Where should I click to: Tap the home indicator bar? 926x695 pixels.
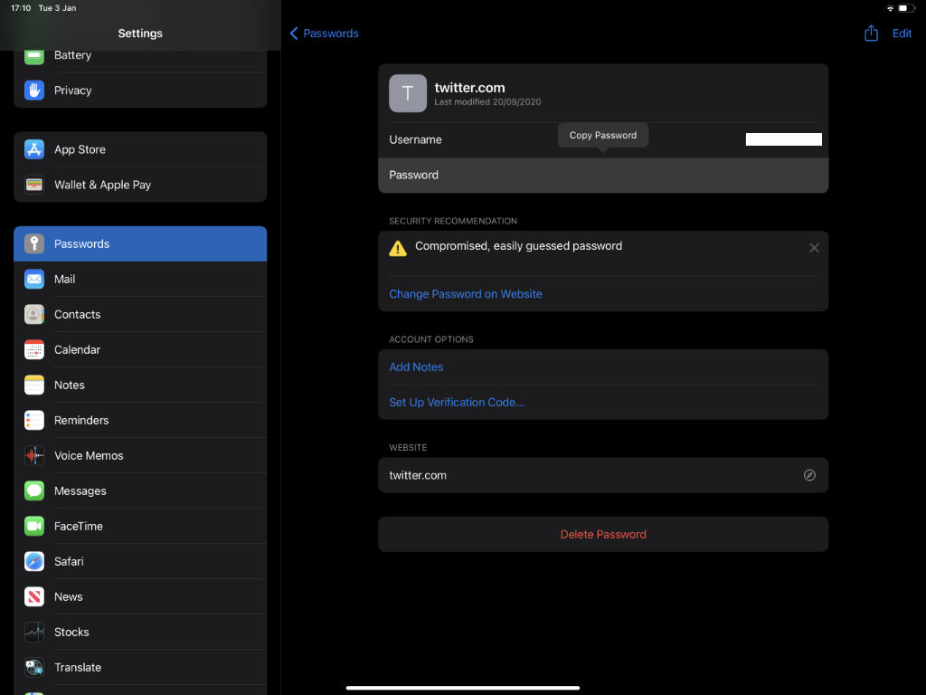(463, 688)
